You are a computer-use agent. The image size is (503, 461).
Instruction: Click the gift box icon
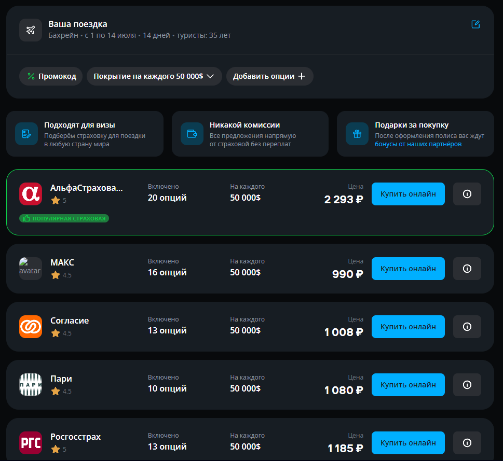click(357, 134)
